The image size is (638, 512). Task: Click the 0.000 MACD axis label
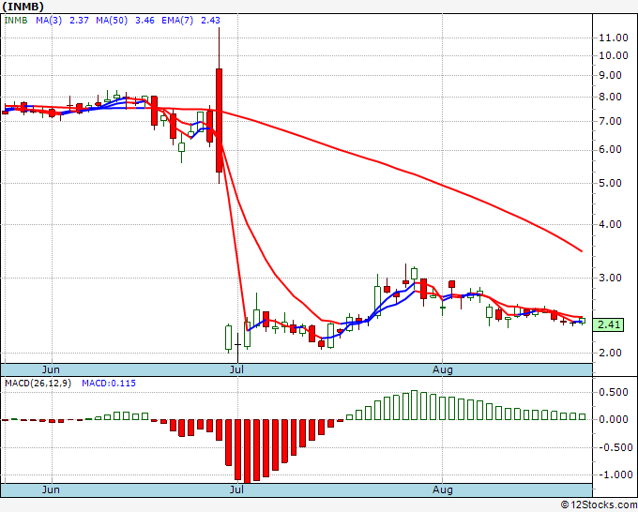point(614,419)
